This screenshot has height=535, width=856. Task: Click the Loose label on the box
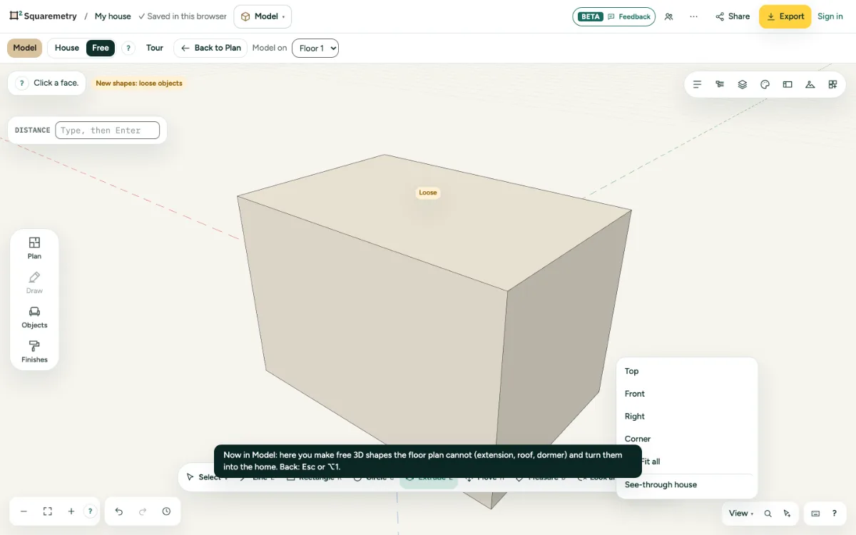pyautogui.click(x=428, y=193)
